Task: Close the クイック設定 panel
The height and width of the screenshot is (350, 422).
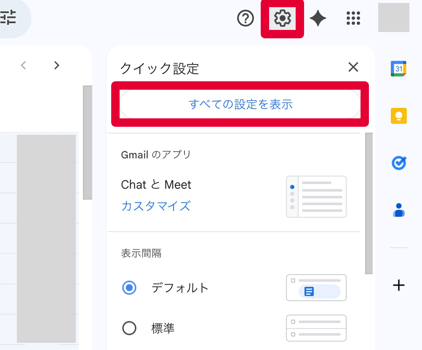Action: coord(353,67)
